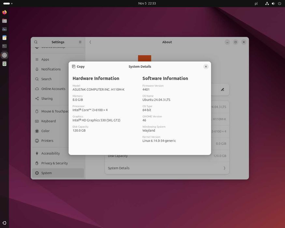Click the magnifier icon in Settings header

pos(36,42)
